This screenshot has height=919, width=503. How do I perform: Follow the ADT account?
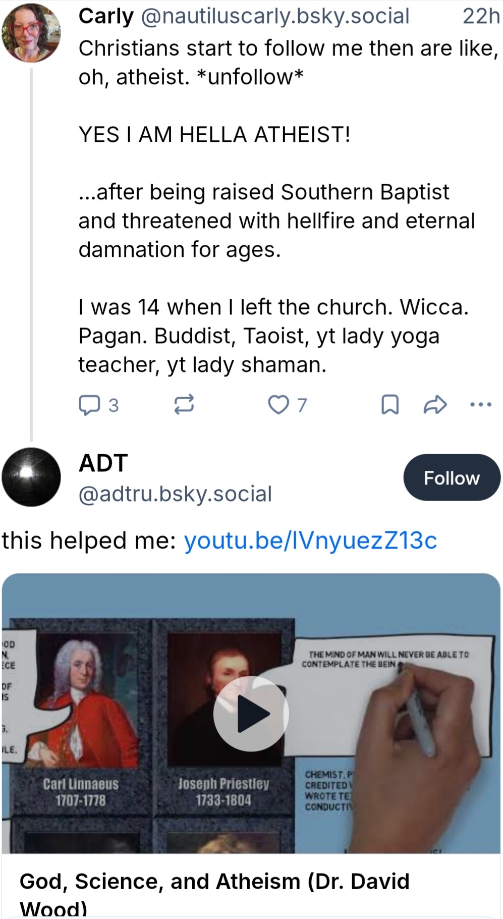point(452,477)
